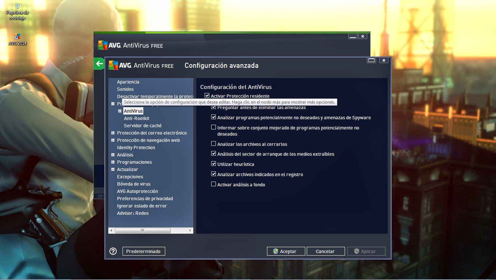The width and height of the screenshot is (496, 280).
Task: Click the Configuración del AntiVirus heading
Action: (236, 87)
